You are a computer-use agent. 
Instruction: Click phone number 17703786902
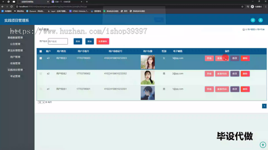click(x=83, y=74)
